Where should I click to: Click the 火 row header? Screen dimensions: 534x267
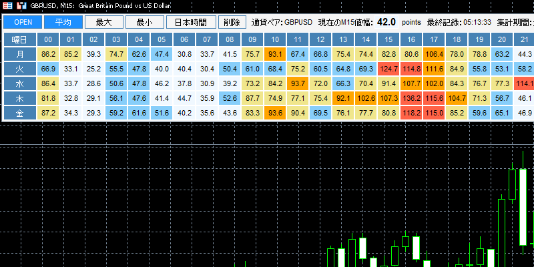(x=19, y=69)
